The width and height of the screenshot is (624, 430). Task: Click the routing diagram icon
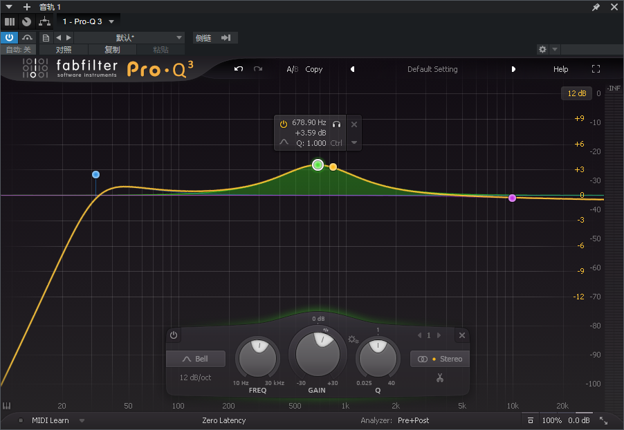(x=44, y=21)
